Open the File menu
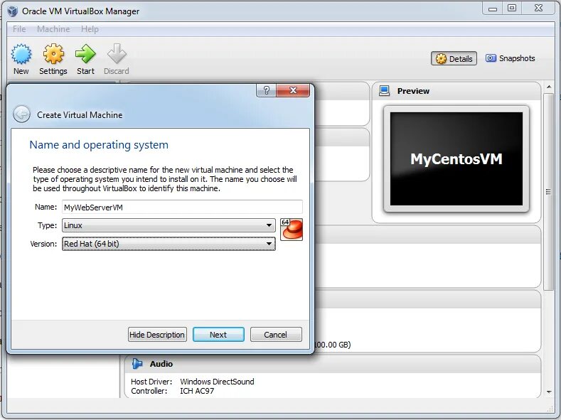Viewport: 561px width, 420px height. (x=19, y=29)
